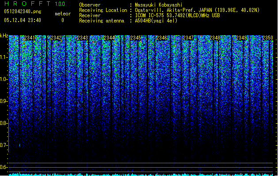Click observer name Masayuki Kobayashi

point(159,5)
